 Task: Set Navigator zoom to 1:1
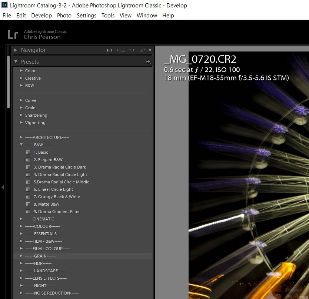pos(132,50)
